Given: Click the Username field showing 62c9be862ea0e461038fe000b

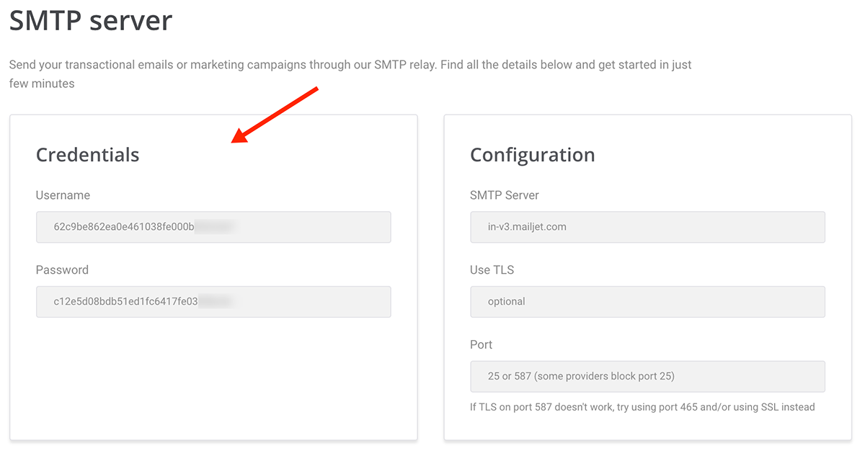Looking at the screenshot, I should 213,227.
